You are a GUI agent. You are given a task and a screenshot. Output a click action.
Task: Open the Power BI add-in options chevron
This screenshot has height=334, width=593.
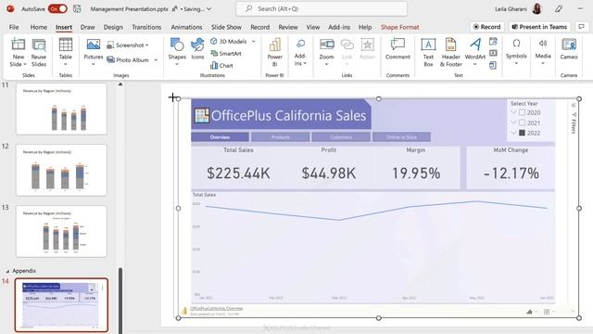574,312
